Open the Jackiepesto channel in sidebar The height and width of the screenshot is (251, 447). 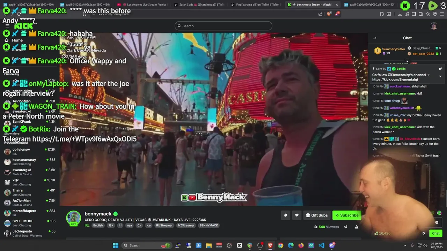tap(30, 233)
